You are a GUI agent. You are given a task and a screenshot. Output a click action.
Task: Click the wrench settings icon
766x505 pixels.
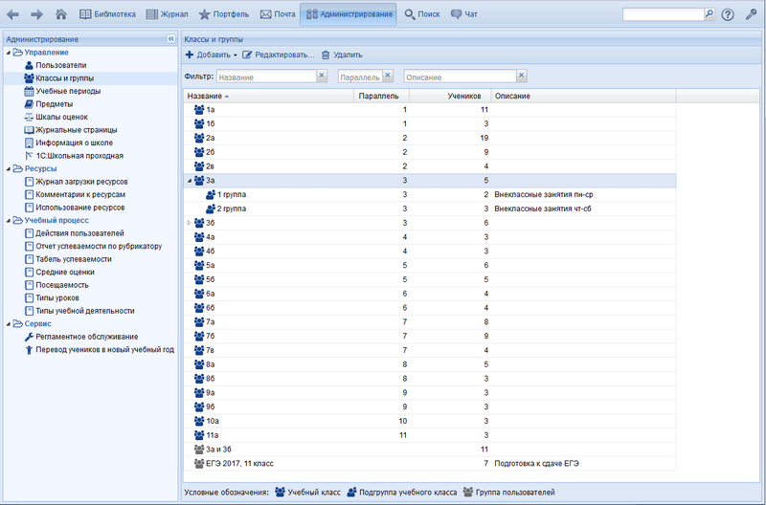[x=751, y=14]
